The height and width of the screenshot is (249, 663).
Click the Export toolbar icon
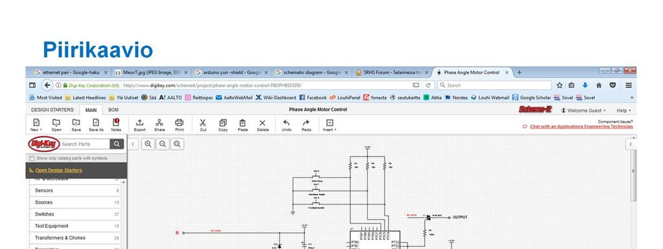[140, 125]
